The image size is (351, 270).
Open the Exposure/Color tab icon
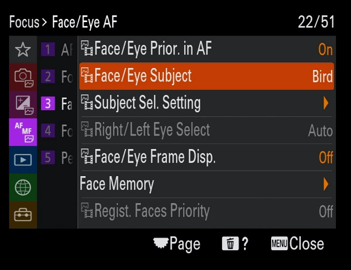(x=23, y=104)
